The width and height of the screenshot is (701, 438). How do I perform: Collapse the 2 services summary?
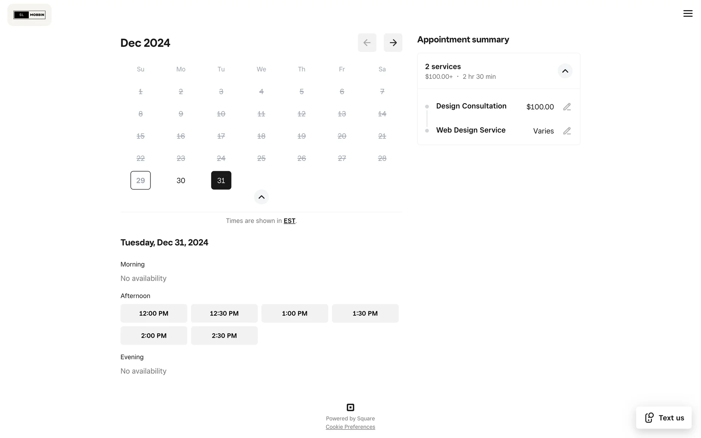[565, 71]
